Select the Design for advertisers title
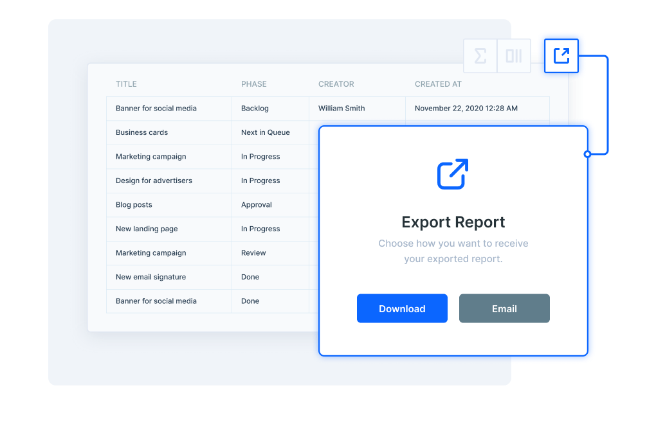Screen dimensions: 656x424 [x=154, y=181]
